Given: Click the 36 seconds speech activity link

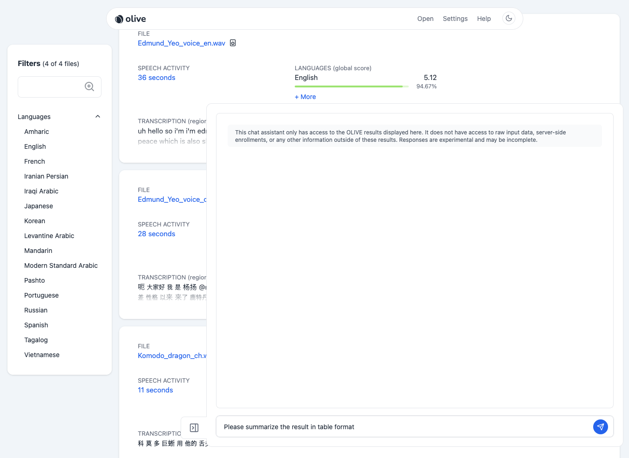Looking at the screenshot, I should [x=156, y=78].
